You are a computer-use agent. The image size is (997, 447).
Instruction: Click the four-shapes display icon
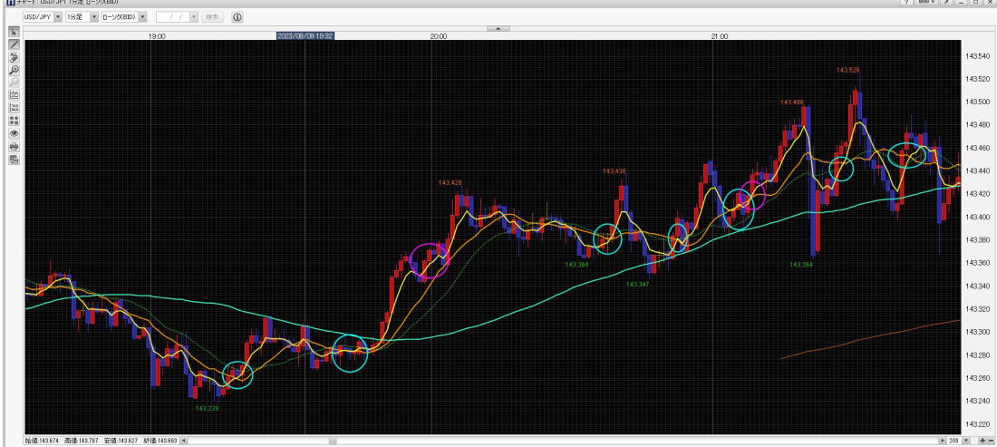[14, 121]
